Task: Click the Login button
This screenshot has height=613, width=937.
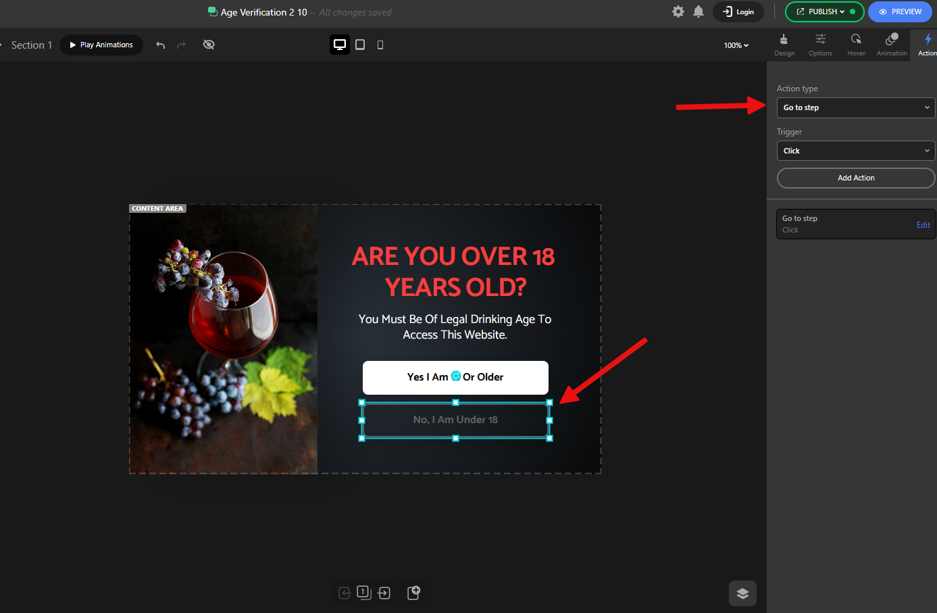Action: click(738, 11)
